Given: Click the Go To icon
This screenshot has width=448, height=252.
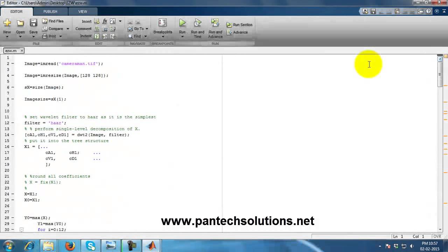Looking at the screenshot, I should (130, 29).
